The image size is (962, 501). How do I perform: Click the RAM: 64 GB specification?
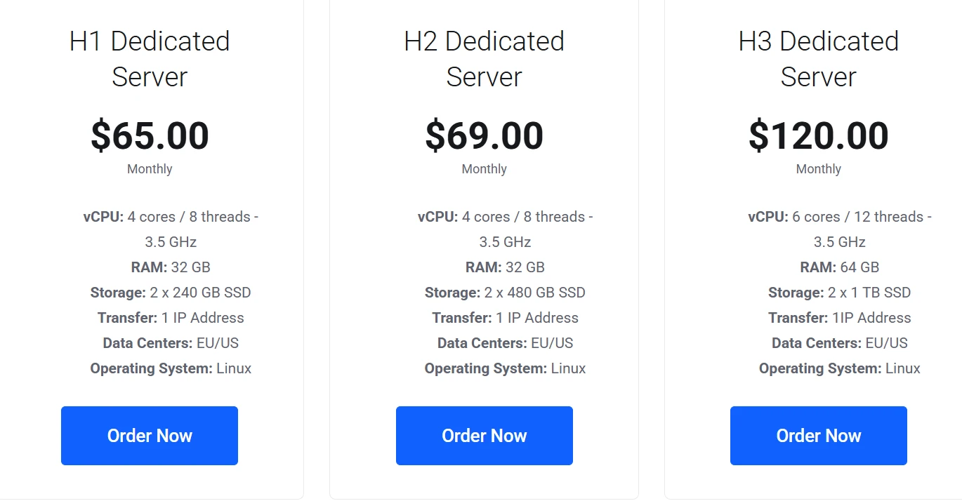pos(839,267)
